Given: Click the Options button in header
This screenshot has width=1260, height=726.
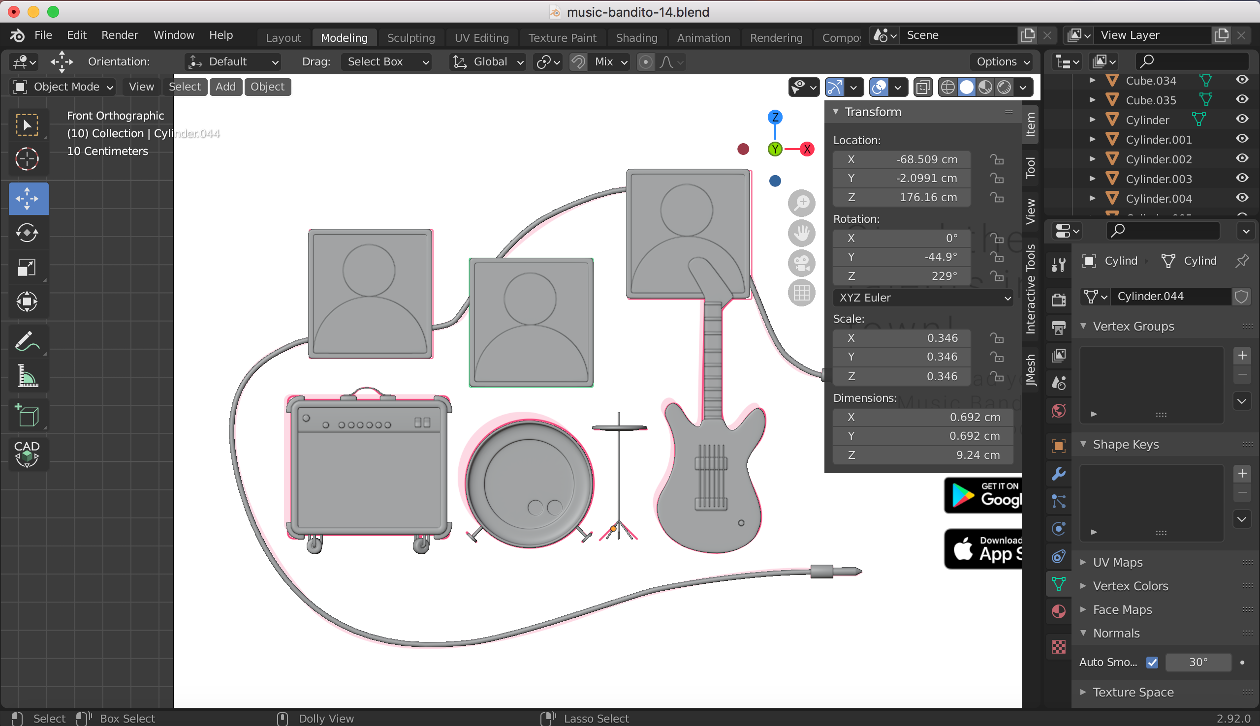Looking at the screenshot, I should coord(1003,62).
